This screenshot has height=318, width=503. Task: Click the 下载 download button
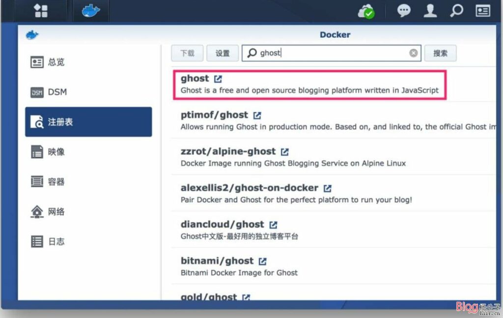click(187, 53)
